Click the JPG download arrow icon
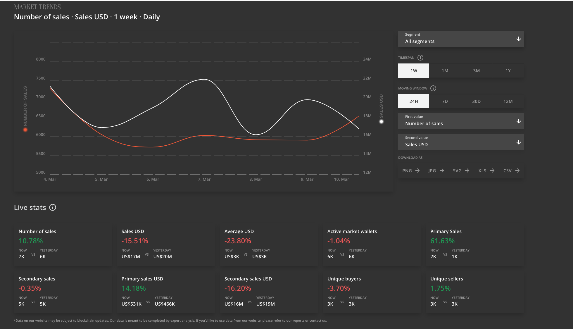The image size is (573, 329). [442, 170]
